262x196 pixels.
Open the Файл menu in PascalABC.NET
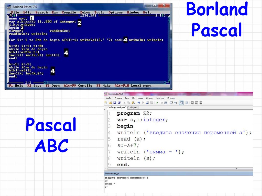click(108, 98)
